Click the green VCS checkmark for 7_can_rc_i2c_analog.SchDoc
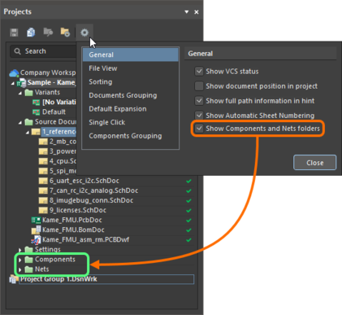This screenshot has height=315, width=342. click(x=188, y=190)
